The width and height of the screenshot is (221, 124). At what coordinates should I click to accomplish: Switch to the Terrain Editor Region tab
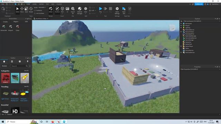(x=16, y=22)
